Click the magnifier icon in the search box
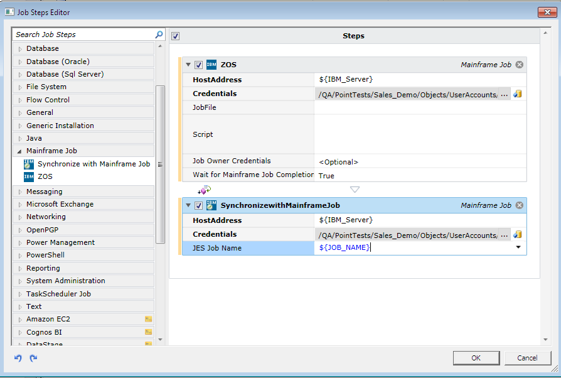 click(159, 34)
